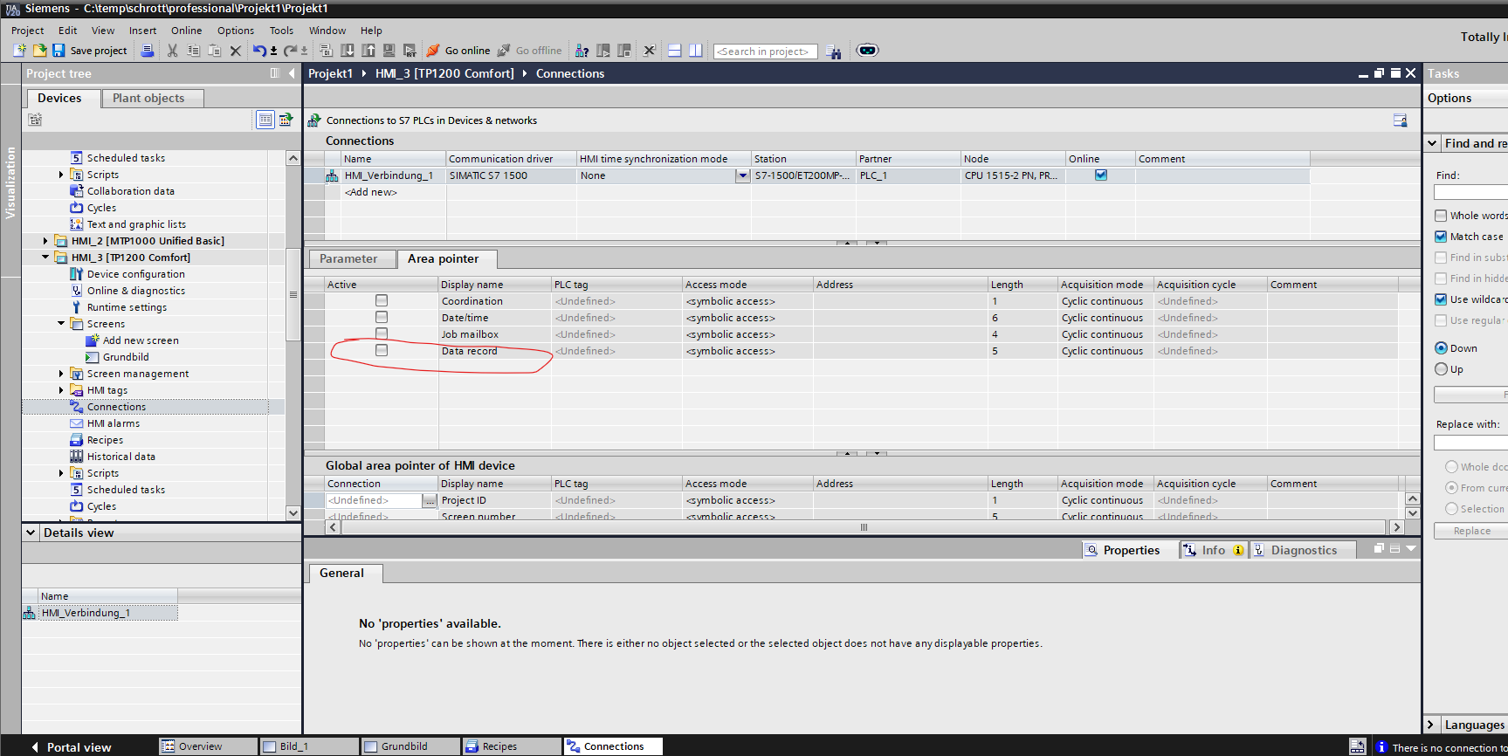1508x756 pixels.
Task: Collapse the Find and replace section
Action: pos(1432,143)
